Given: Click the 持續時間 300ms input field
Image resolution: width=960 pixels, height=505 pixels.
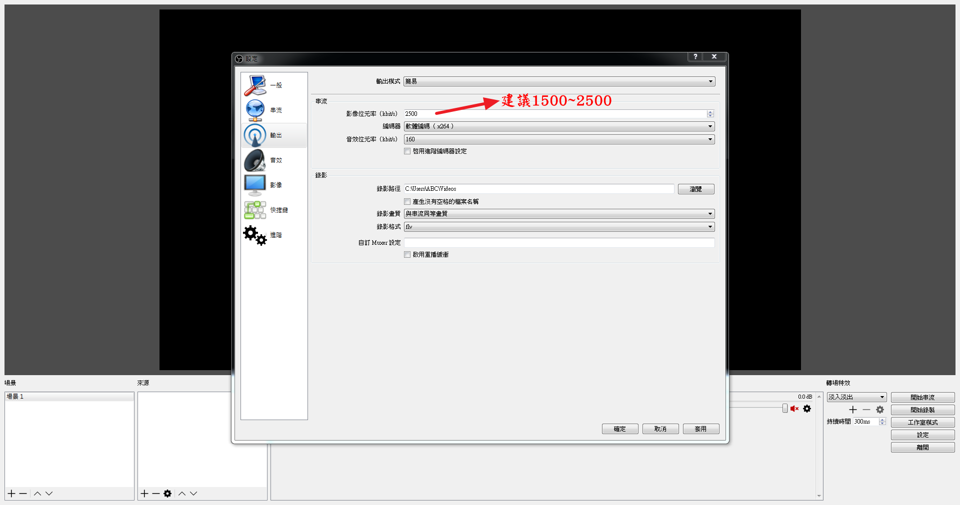Looking at the screenshot, I should tap(866, 422).
